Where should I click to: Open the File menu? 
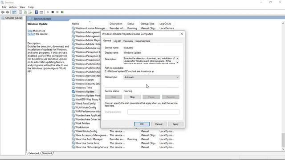coord(4,7)
